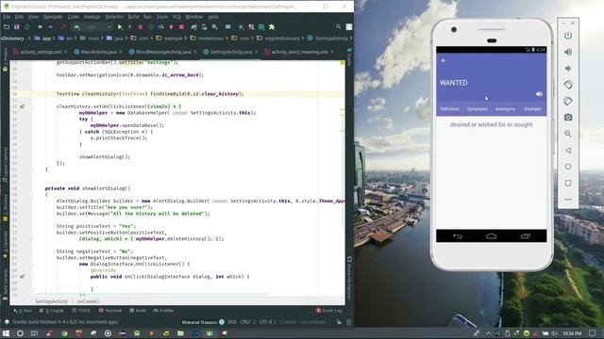Raise emulator volume with volume up icon
The image size is (604, 339).
click(568, 52)
